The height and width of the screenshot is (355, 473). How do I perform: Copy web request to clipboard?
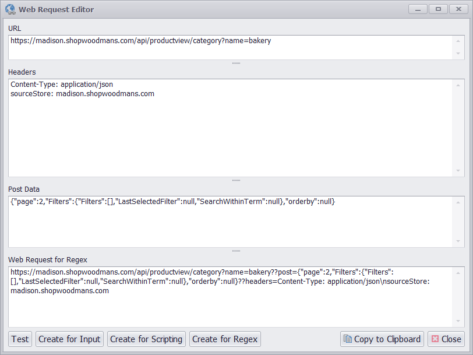click(x=382, y=339)
